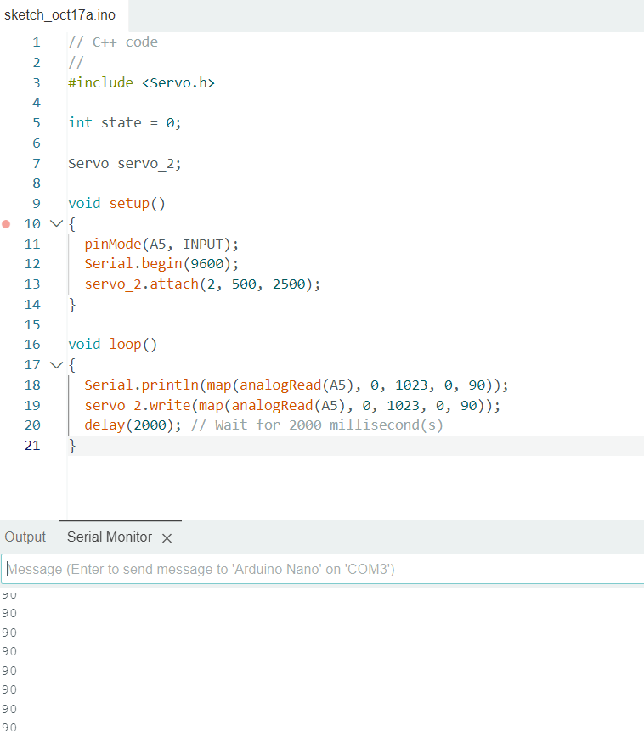Place cursor in 'void loop()' line

pyautogui.click(x=112, y=345)
